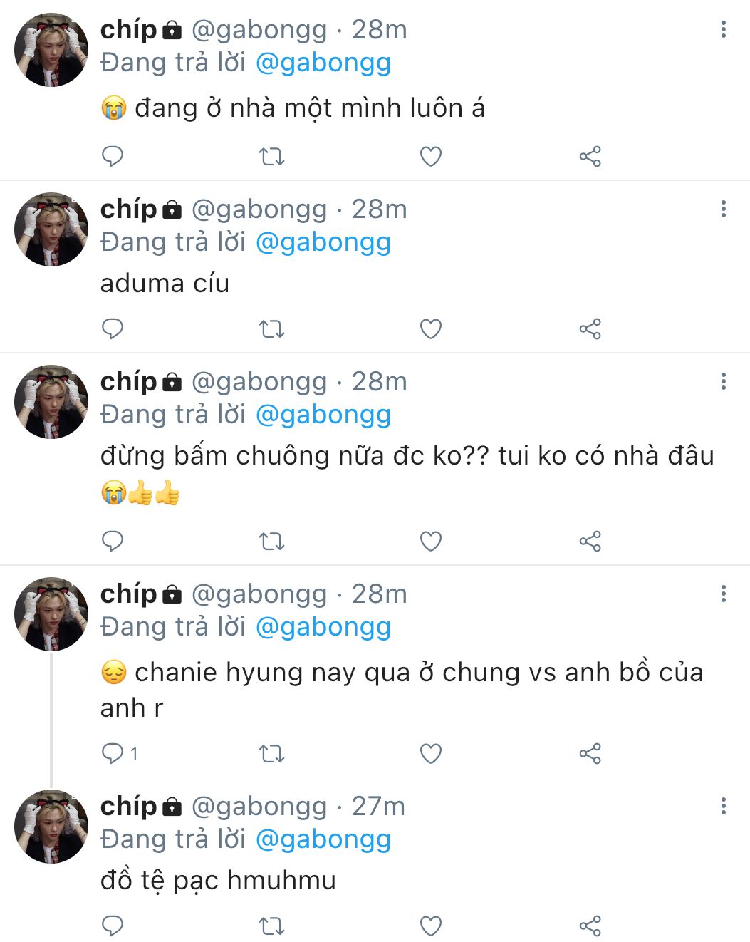Screen dimensions: 750x942
Task: Click @gabongg mention link in first tweet
Action: click(323, 63)
